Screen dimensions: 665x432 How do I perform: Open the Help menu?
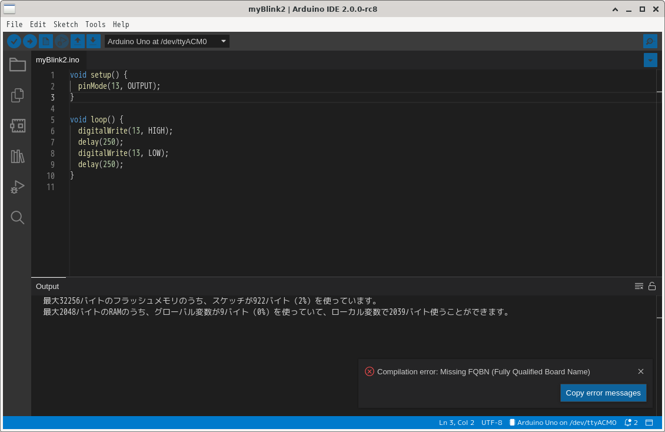pyautogui.click(x=121, y=25)
